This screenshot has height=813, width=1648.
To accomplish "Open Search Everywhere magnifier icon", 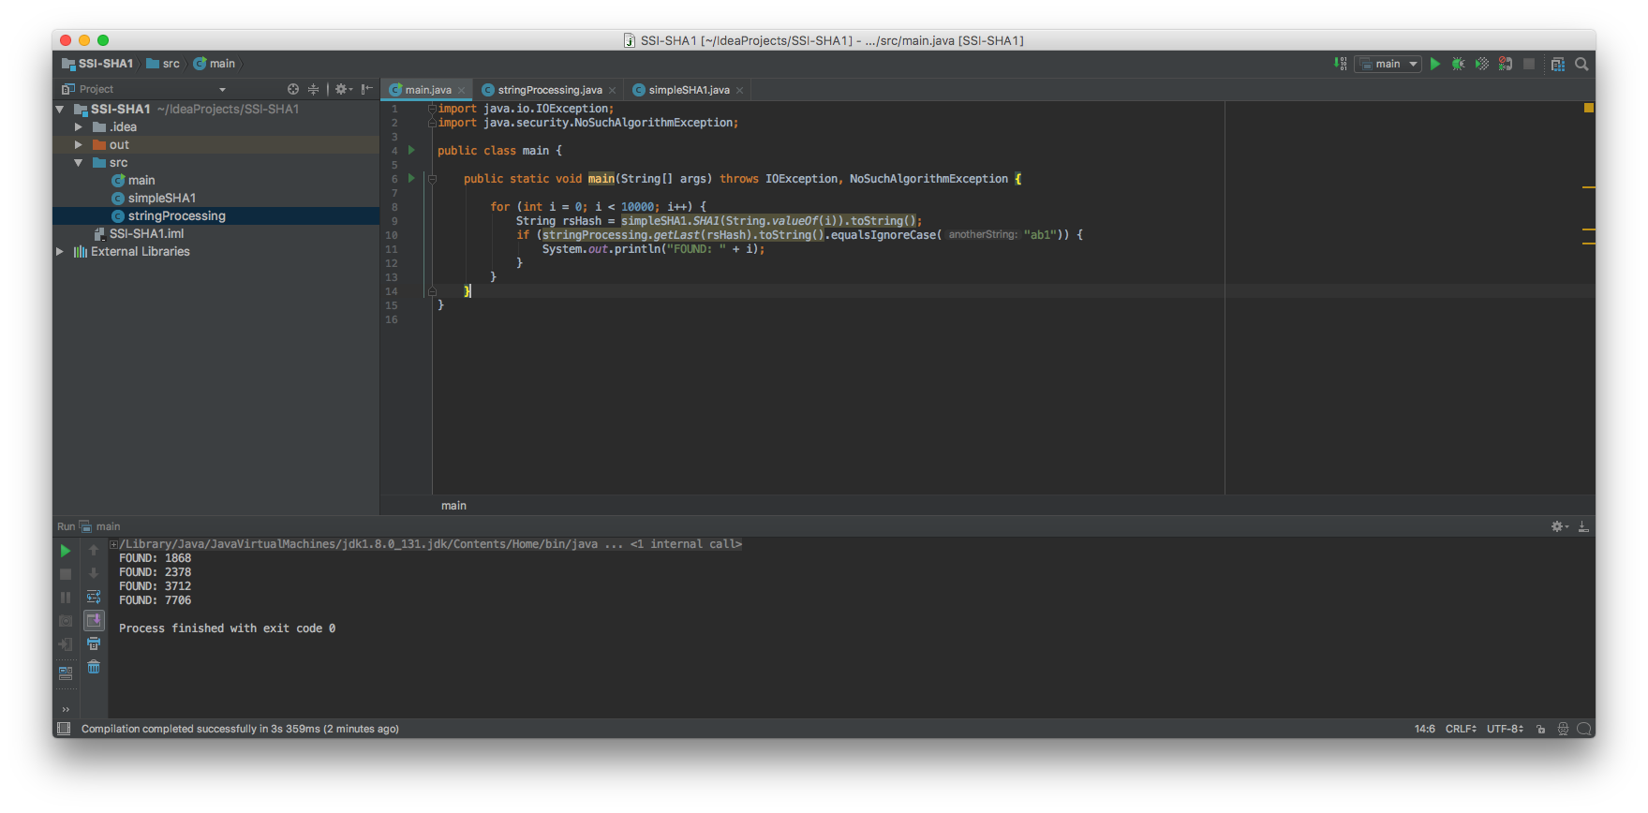I will point(1581,64).
